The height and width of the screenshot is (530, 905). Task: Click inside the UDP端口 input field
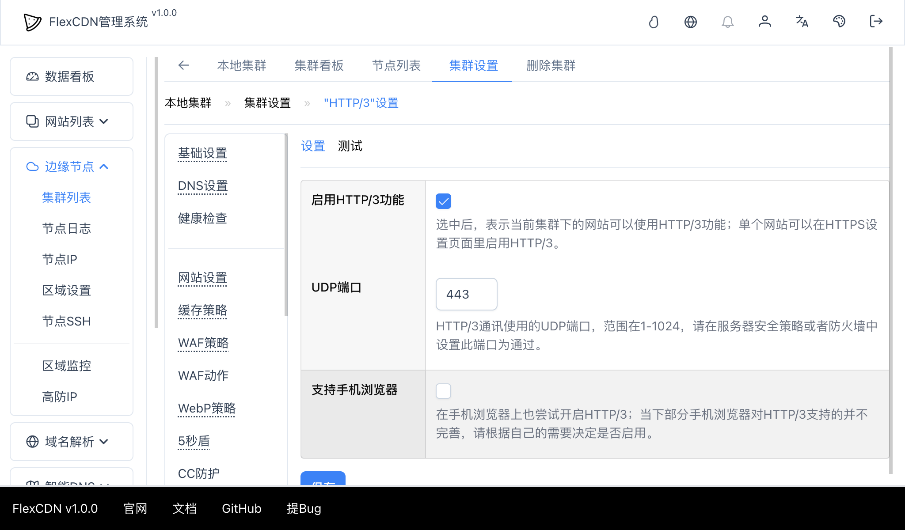[466, 294]
